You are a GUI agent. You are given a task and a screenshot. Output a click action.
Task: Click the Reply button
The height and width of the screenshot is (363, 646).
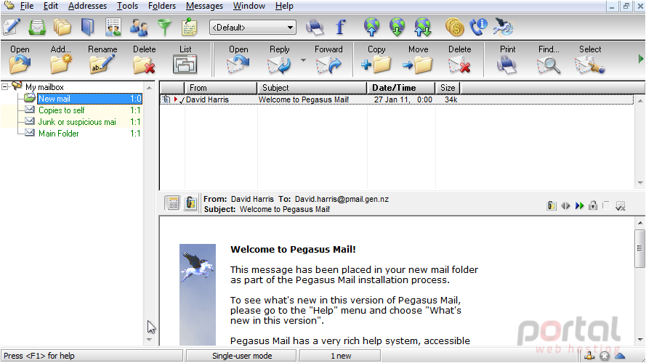[279, 60]
